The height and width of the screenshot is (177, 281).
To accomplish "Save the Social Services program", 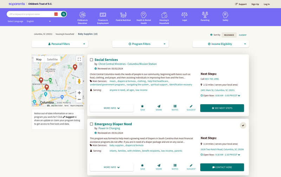I will [142, 108].
